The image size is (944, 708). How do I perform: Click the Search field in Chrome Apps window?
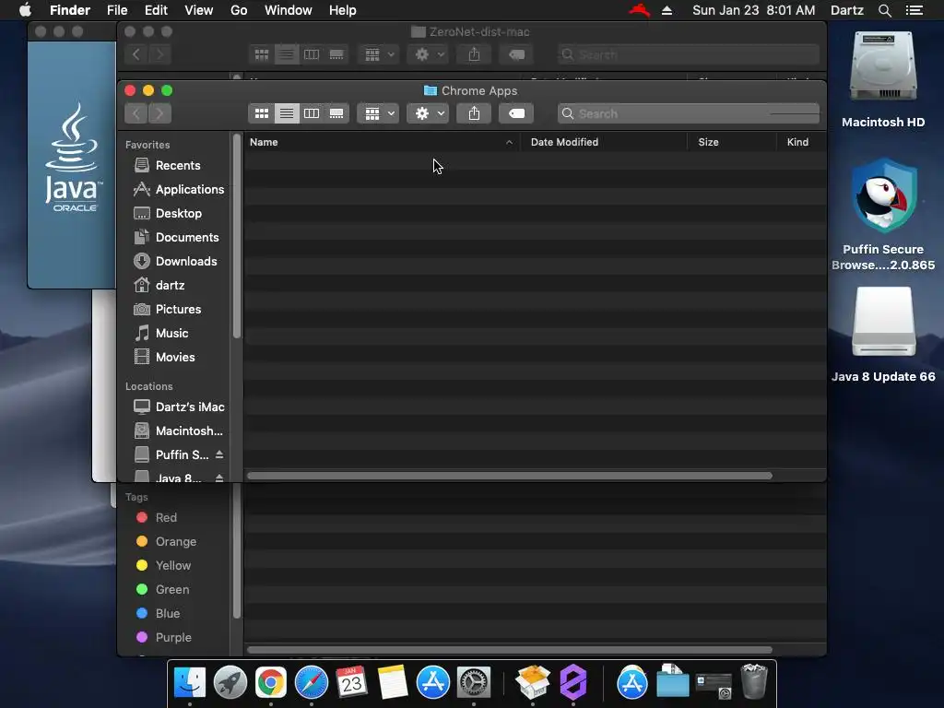point(688,113)
